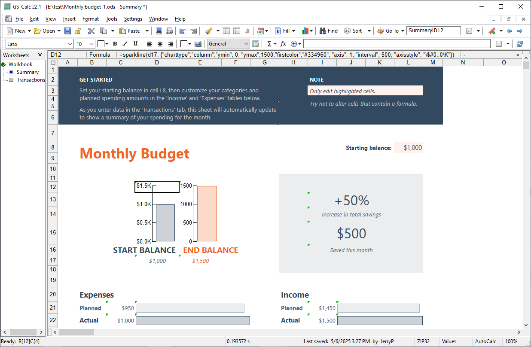Click the Undo arrow icon
Screen dimensions: 531x347
click(x=183, y=31)
